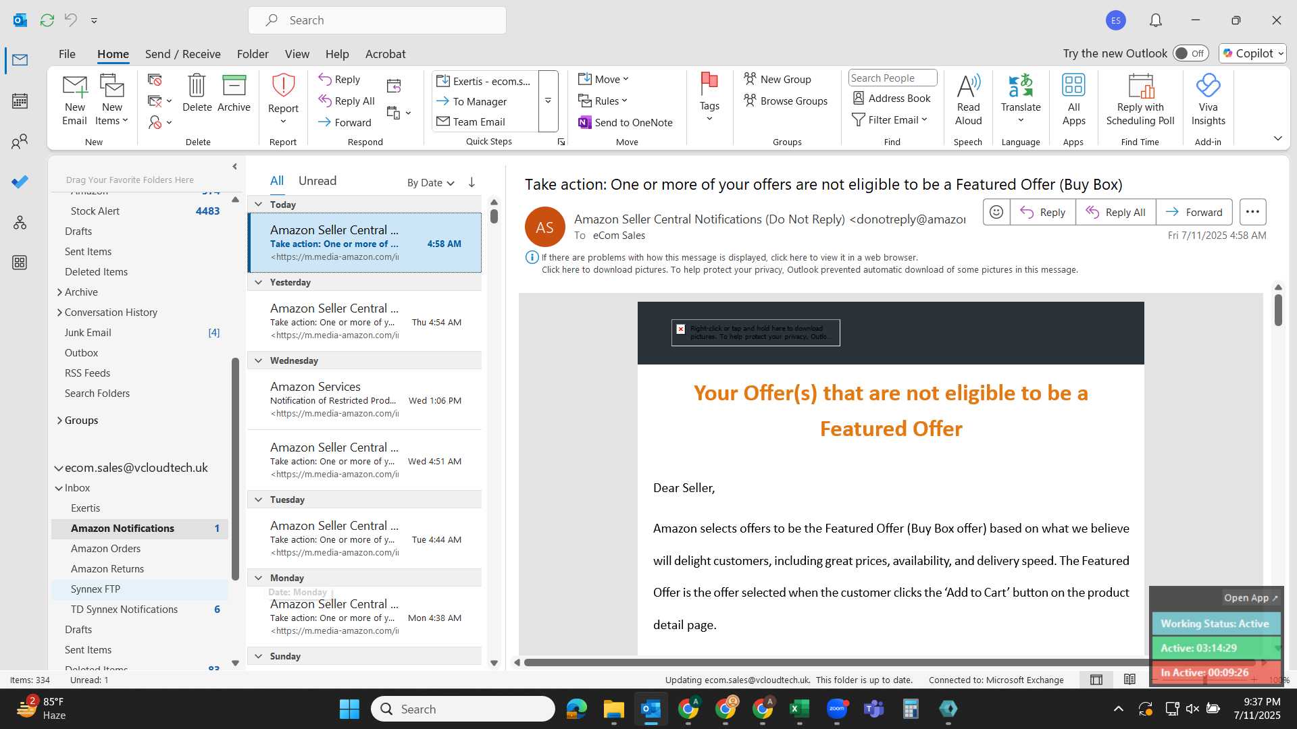Open the Move dropdown menu
Image resolution: width=1297 pixels, height=729 pixels.
603,79
